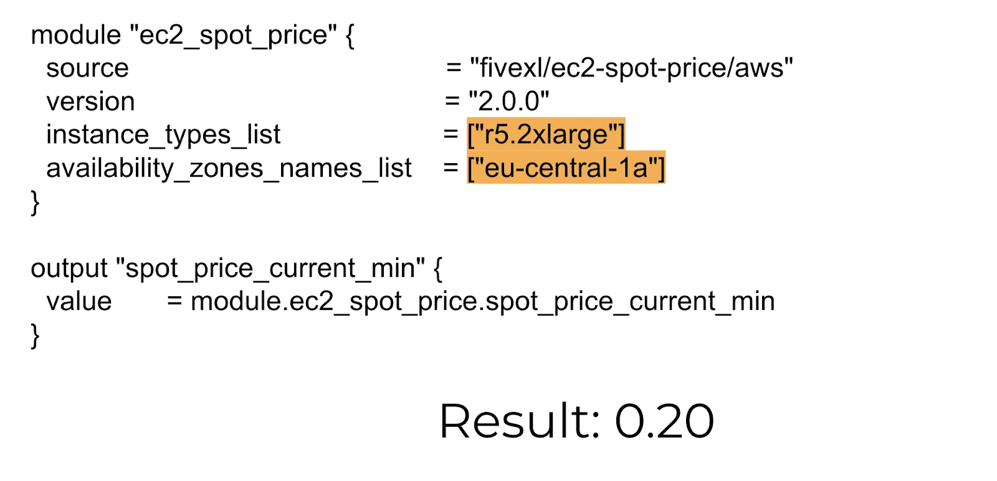Click the module "ec2_spot_price" declaration line

(x=193, y=35)
